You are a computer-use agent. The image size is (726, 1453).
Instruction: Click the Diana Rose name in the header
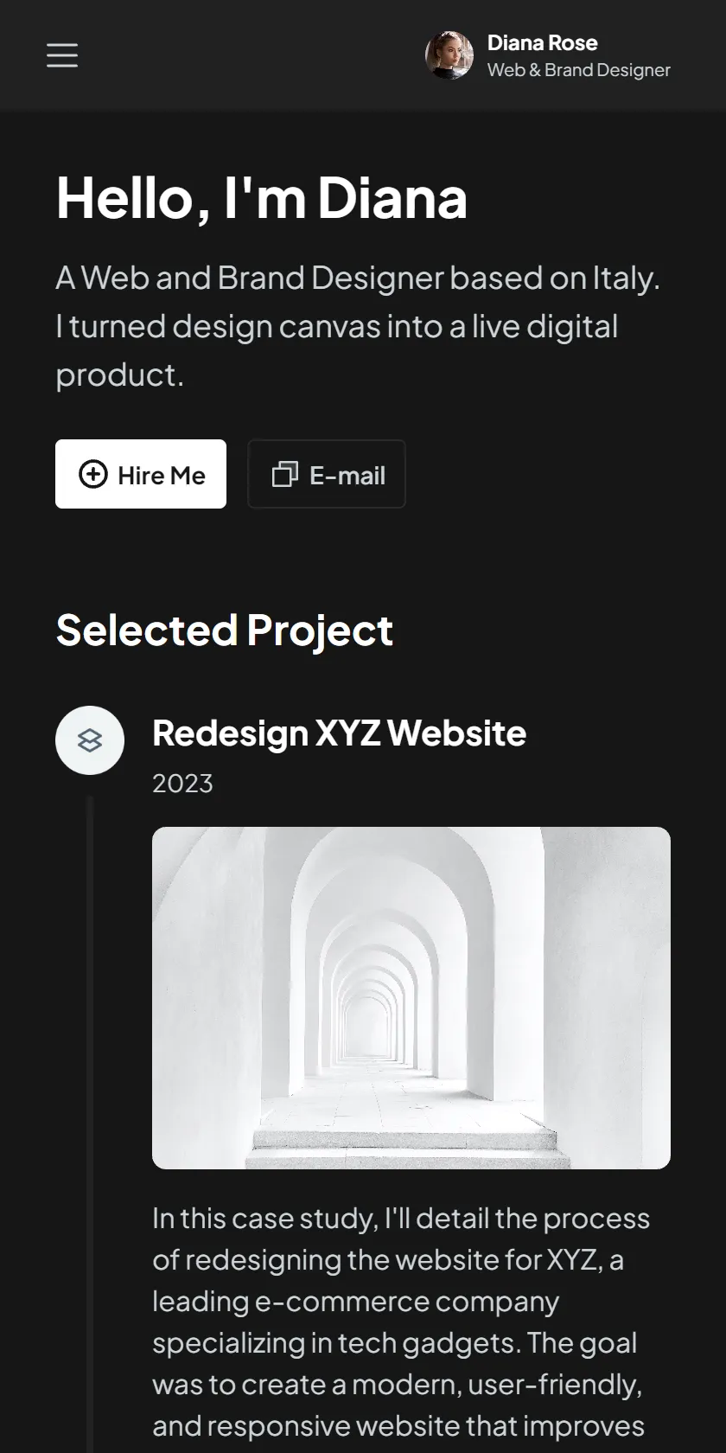click(542, 43)
